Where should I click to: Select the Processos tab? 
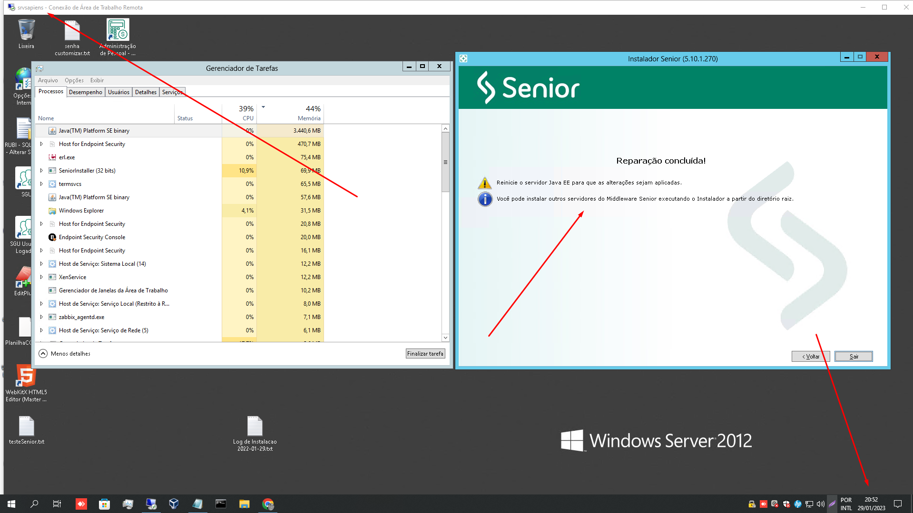click(50, 91)
